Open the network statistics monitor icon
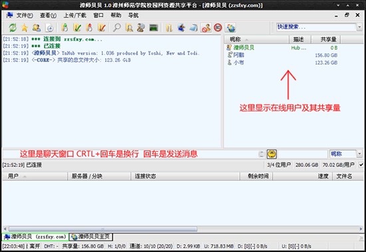The height and width of the screenshot is (252, 366). [x=153, y=27]
